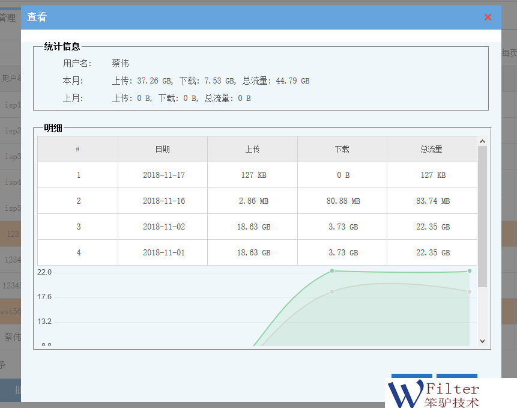Click the scroll down arrow in 明细 panel
517x408 pixels.
[x=482, y=341]
